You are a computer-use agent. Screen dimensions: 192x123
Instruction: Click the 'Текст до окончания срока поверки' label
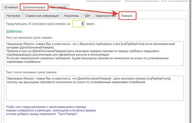[29, 38]
